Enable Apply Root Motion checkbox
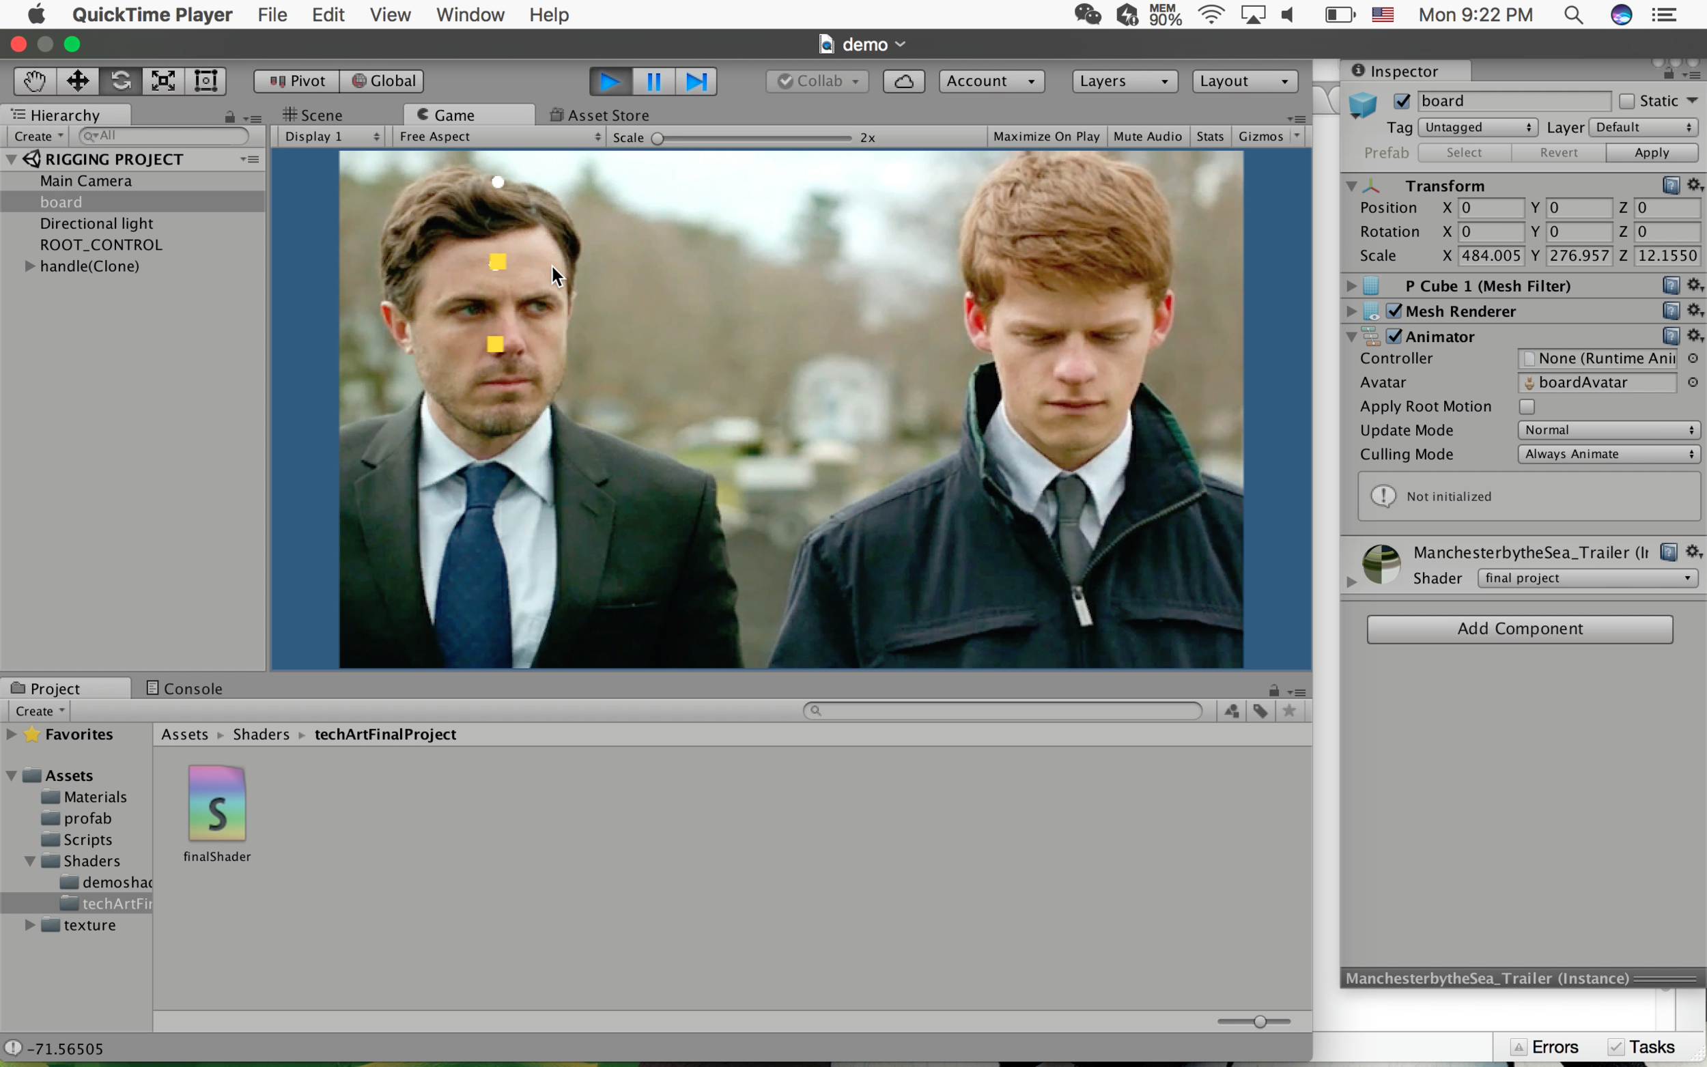 [x=1527, y=406]
